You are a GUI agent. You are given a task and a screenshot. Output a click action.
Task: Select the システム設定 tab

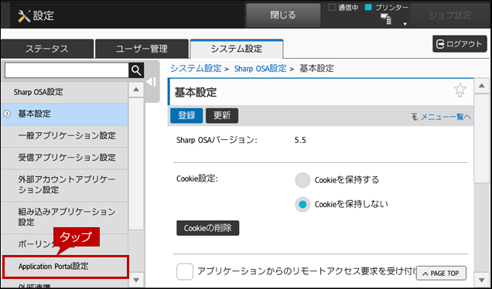tap(237, 49)
